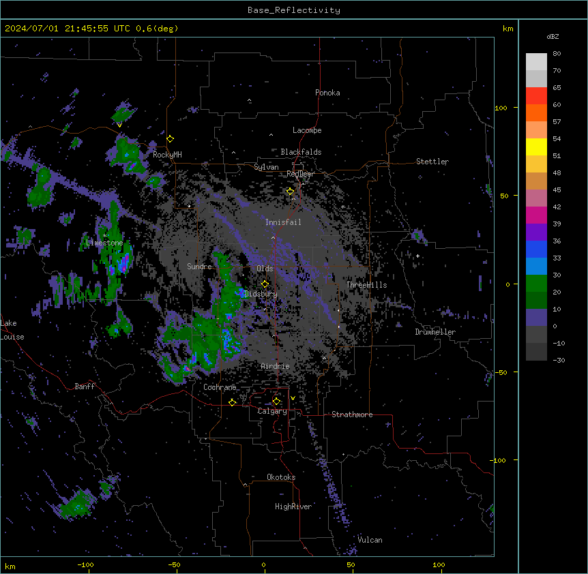The image size is (588, 574).
Task: Click the Banff label
Action: [x=85, y=387]
